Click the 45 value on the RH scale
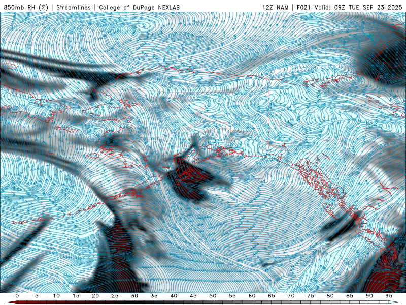406x305 pixels. (193, 296)
